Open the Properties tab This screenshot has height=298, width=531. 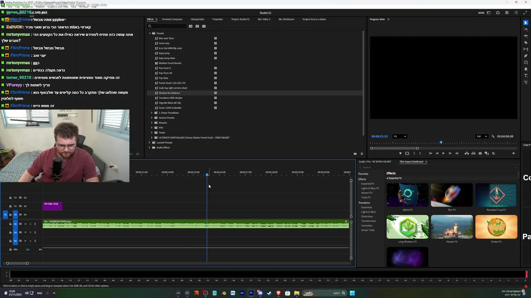coord(218,19)
